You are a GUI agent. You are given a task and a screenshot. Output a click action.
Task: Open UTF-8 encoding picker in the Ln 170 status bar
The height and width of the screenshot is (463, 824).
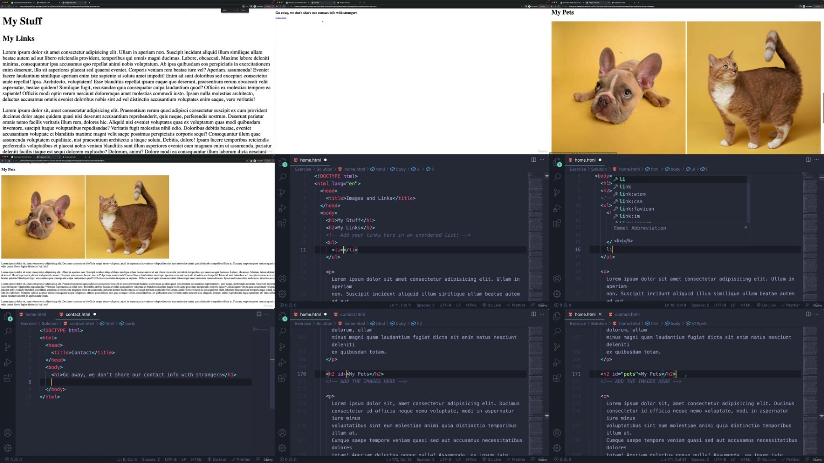coord(445,459)
